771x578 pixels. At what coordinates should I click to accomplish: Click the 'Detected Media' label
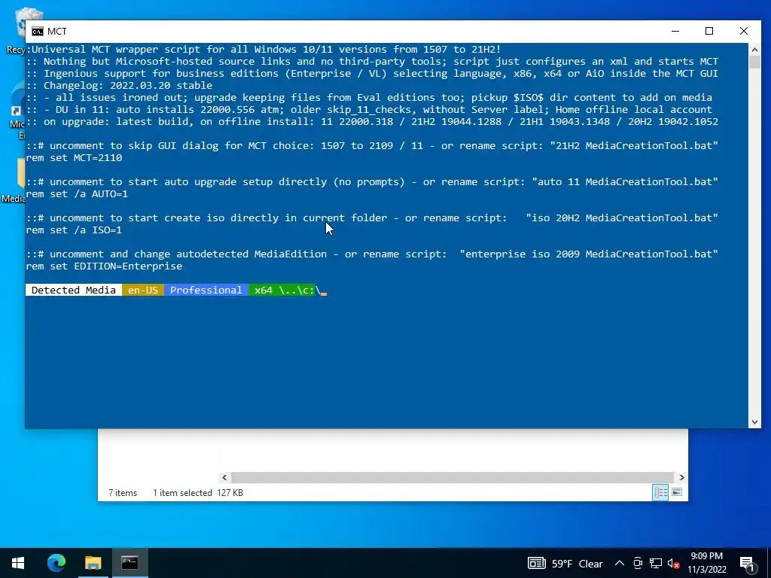point(74,290)
